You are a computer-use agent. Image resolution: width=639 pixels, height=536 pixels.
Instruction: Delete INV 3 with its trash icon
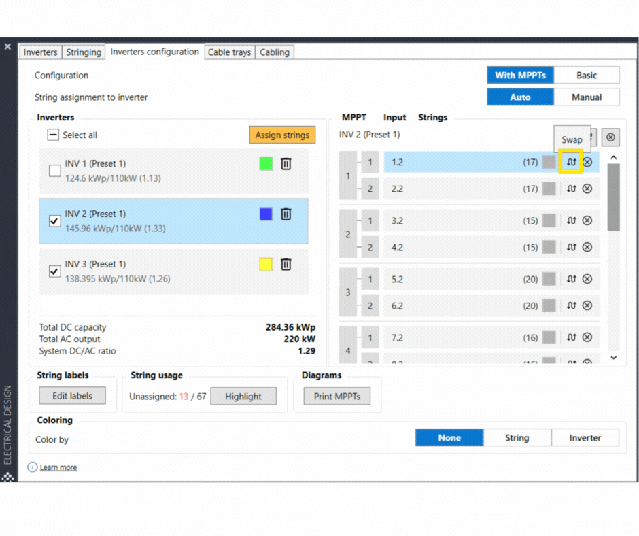[x=286, y=265]
